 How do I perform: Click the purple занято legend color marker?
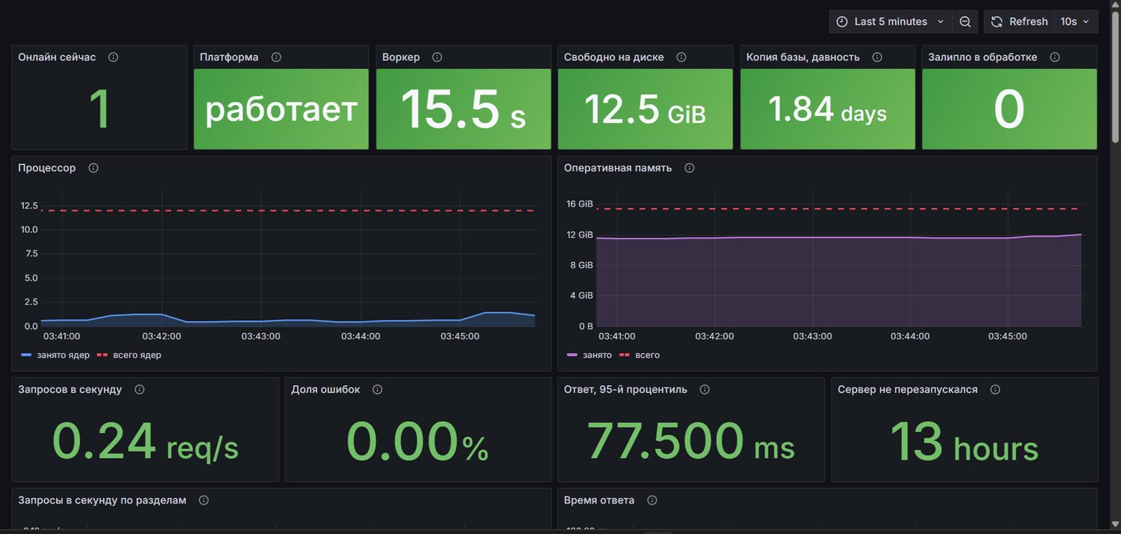[573, 355]
